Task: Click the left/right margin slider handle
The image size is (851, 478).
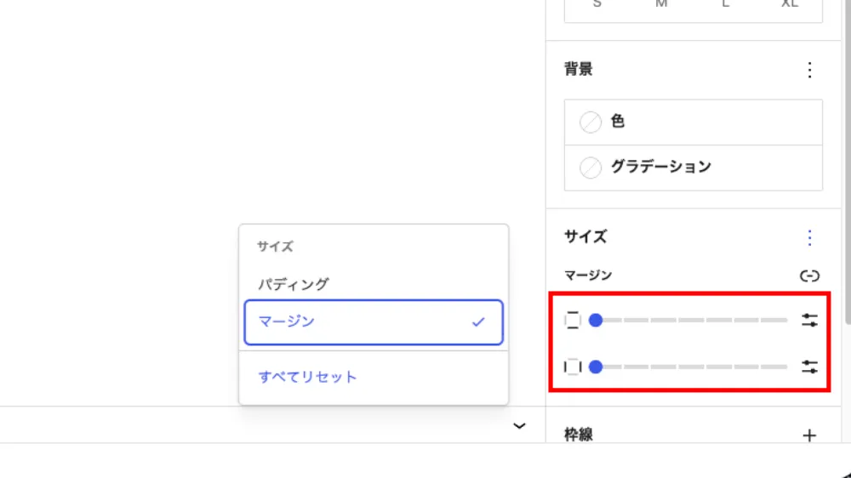Action: (596, 367)
